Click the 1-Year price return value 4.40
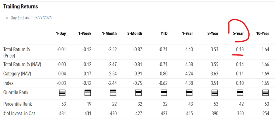The height and width of the screenshot is (122, 278). coord(189,49)
